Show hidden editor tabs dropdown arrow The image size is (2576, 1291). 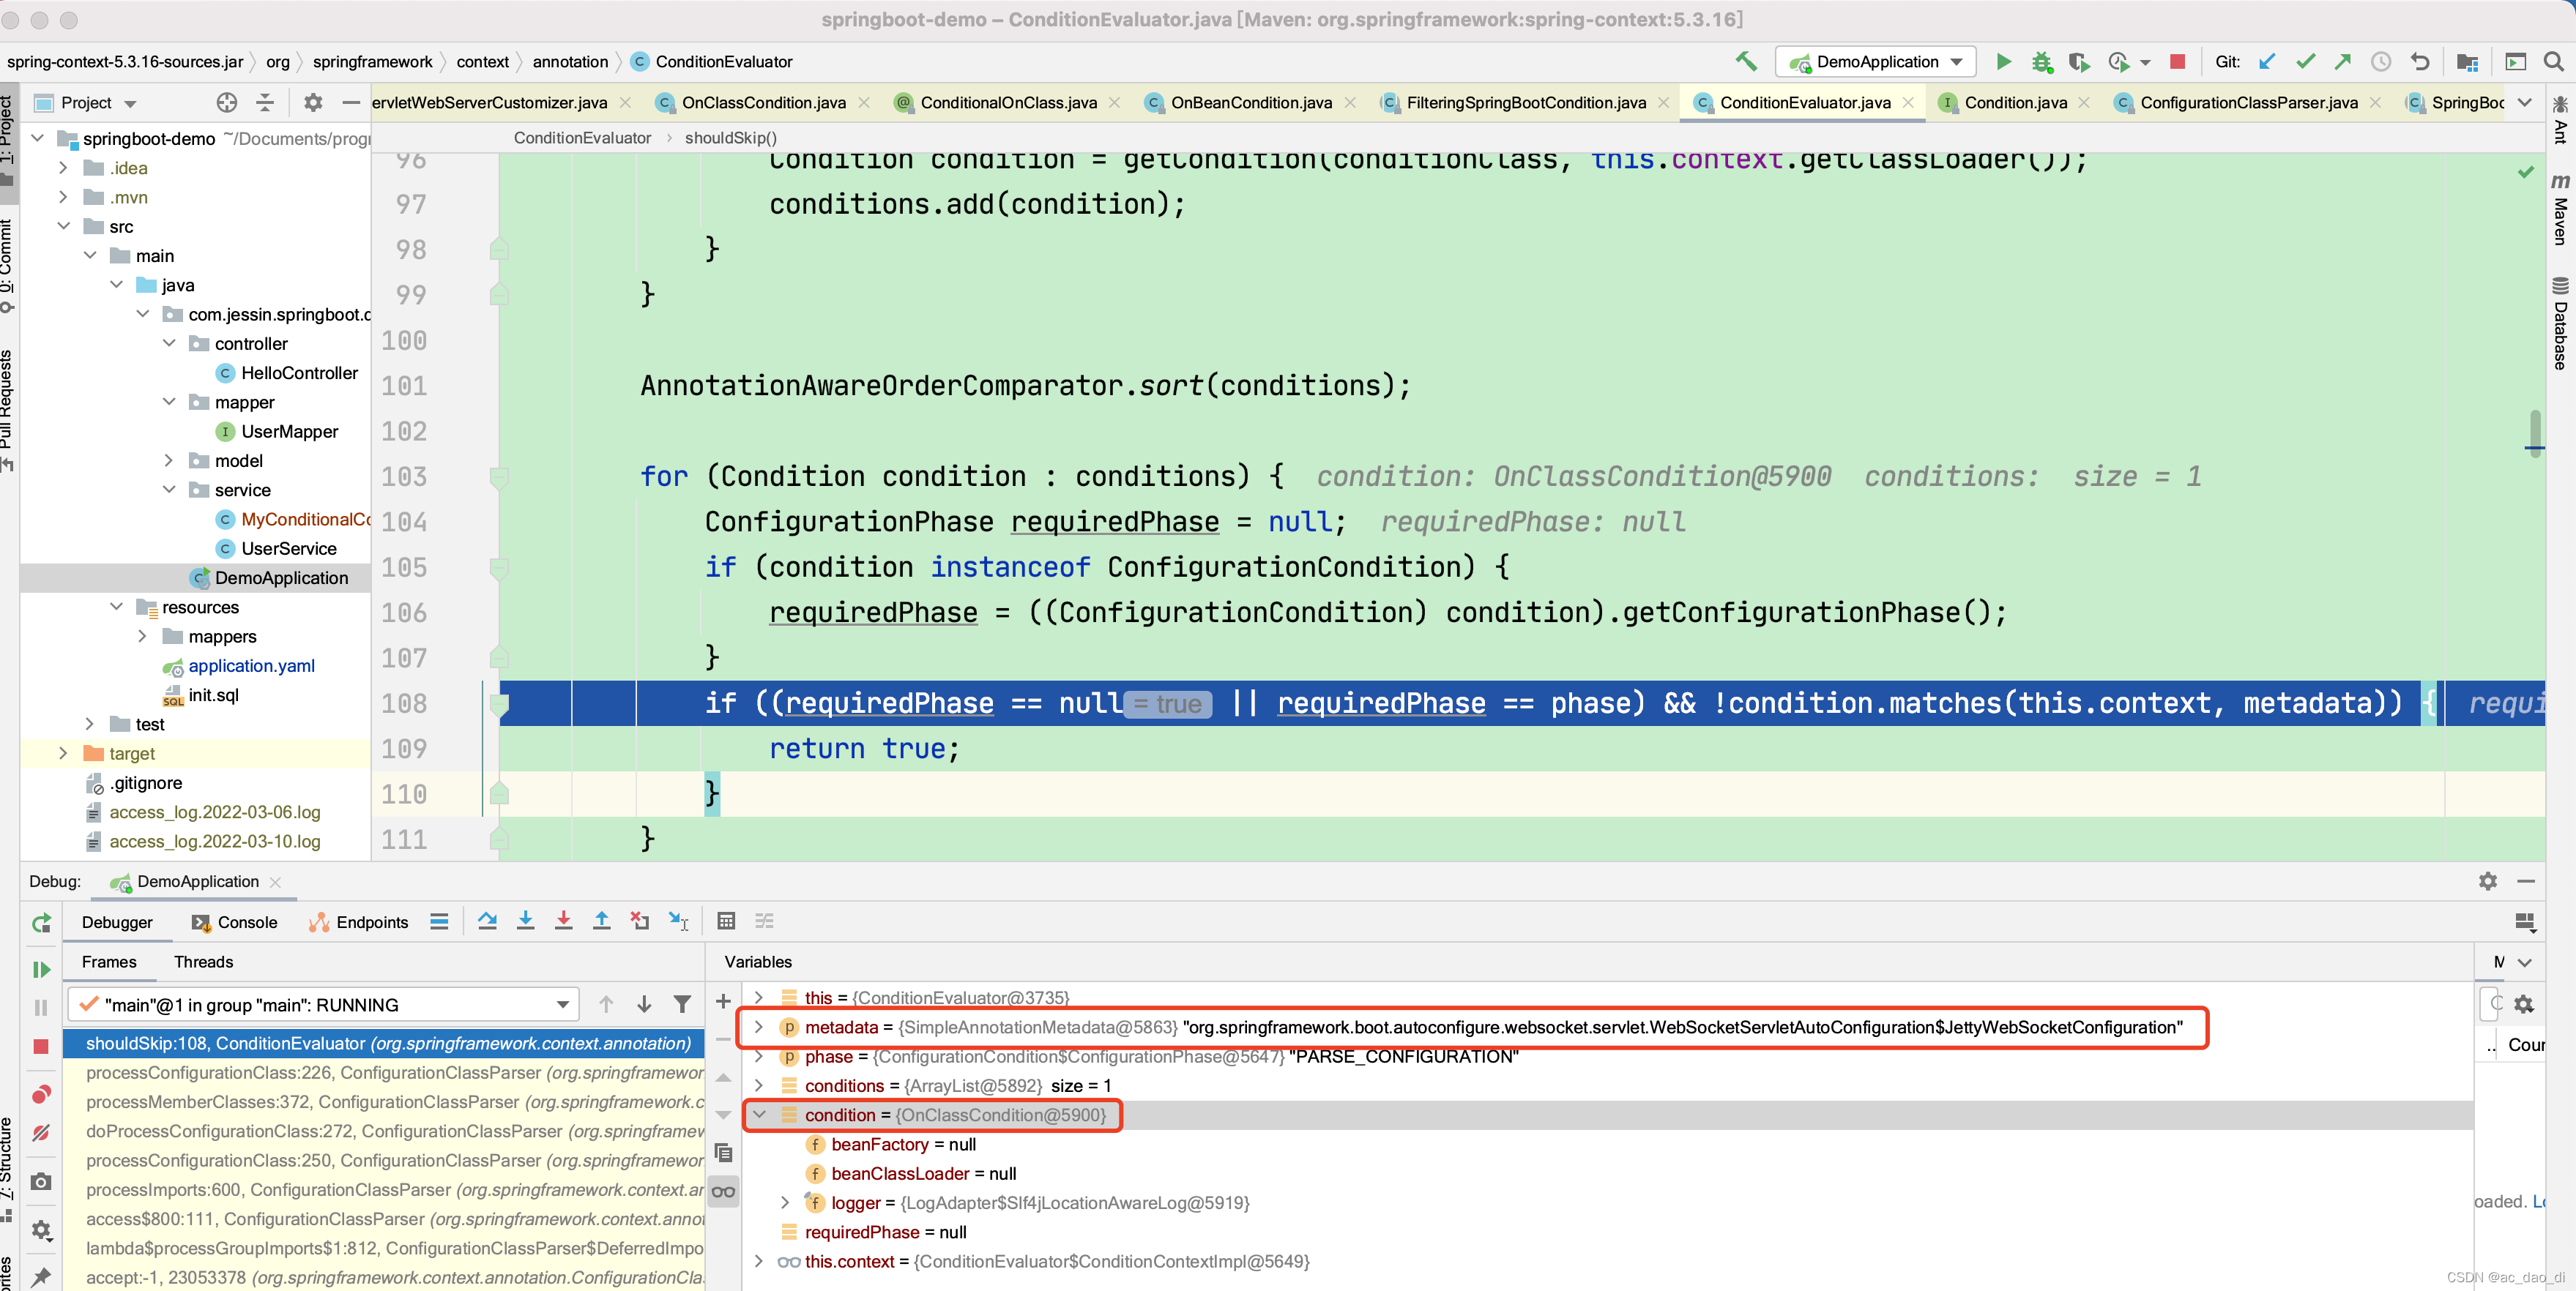[x=2525, y=103]
